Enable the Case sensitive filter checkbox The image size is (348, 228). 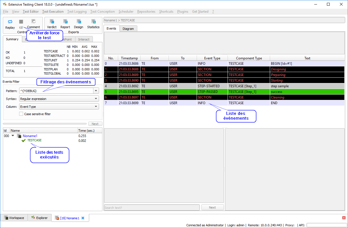[x=21, y=114]
